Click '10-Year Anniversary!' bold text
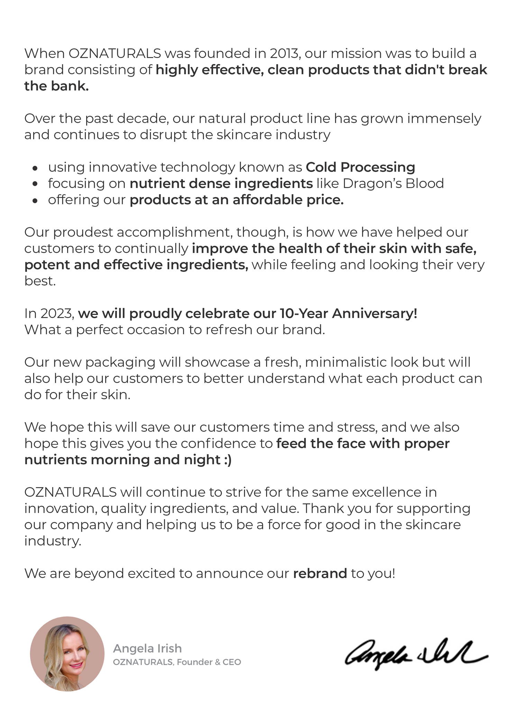The width and height of the screenshot is (519, 715). [x=348, y=313]
